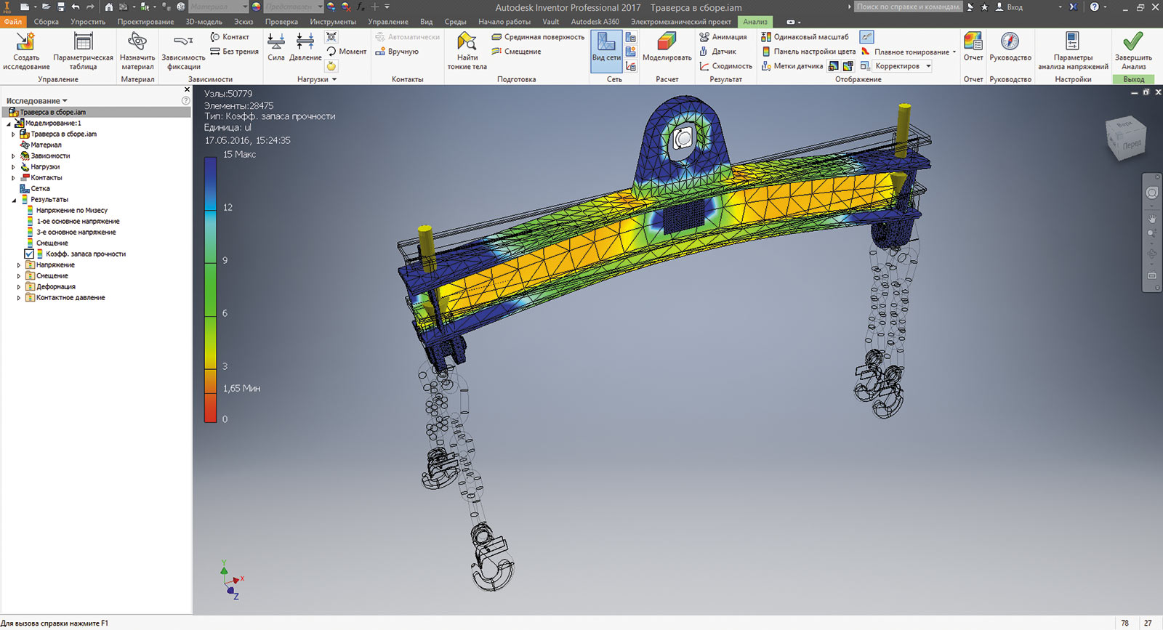Open the Инструменты ribbon tab
The height and width of the screenshot is (630, 1163).
(333, 22)
